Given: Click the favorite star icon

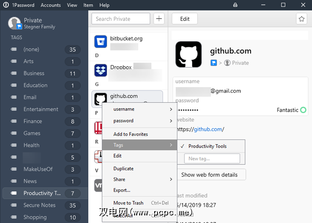Looking at the screenshot, I should point(301,19).
